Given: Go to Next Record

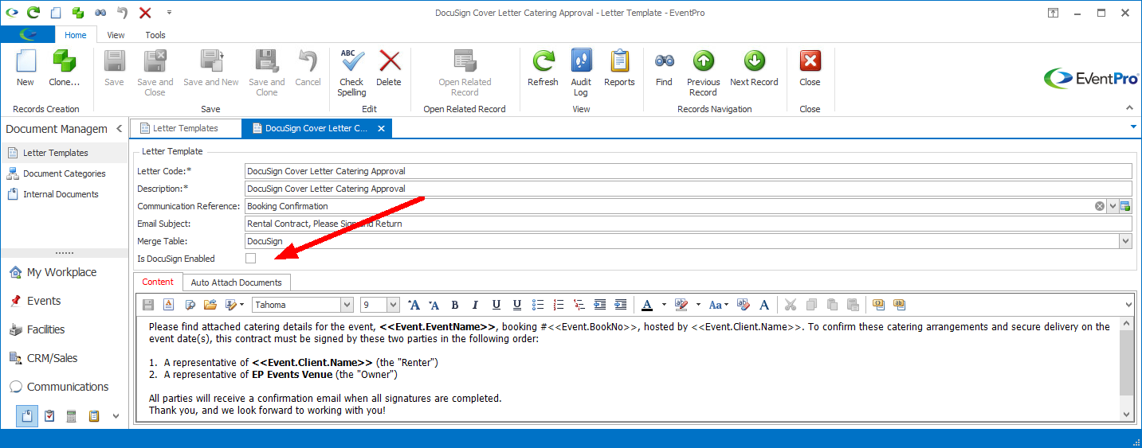Looking at the screenshot, I should tap(754, 68).
